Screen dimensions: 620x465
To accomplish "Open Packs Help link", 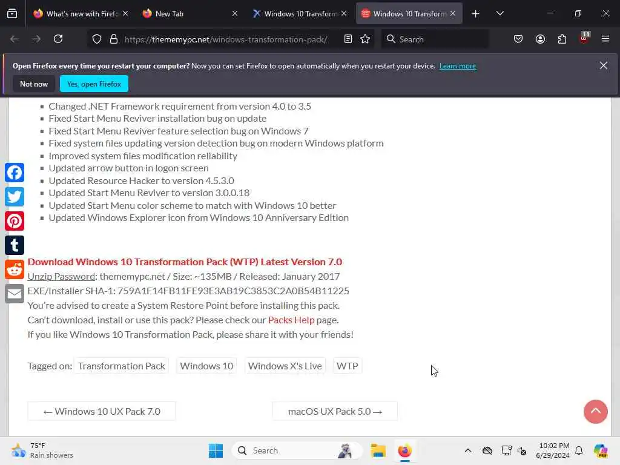I will tap(291, 320).
